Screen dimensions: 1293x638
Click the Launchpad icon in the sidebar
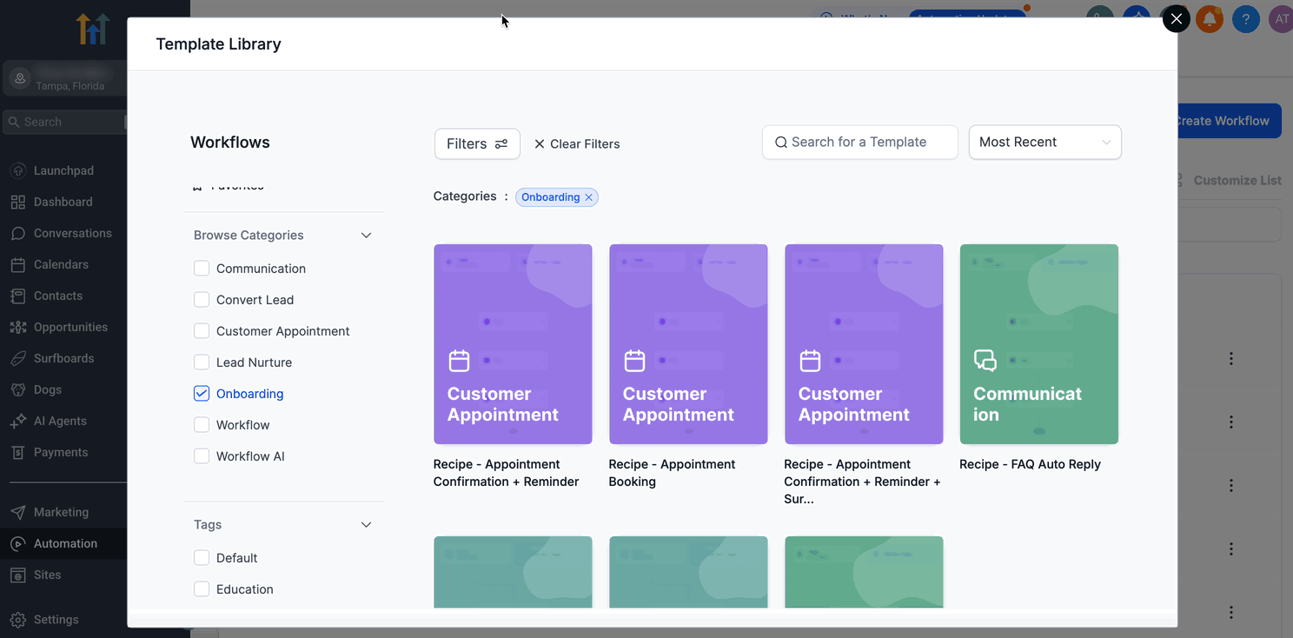(x=18, y=171)
